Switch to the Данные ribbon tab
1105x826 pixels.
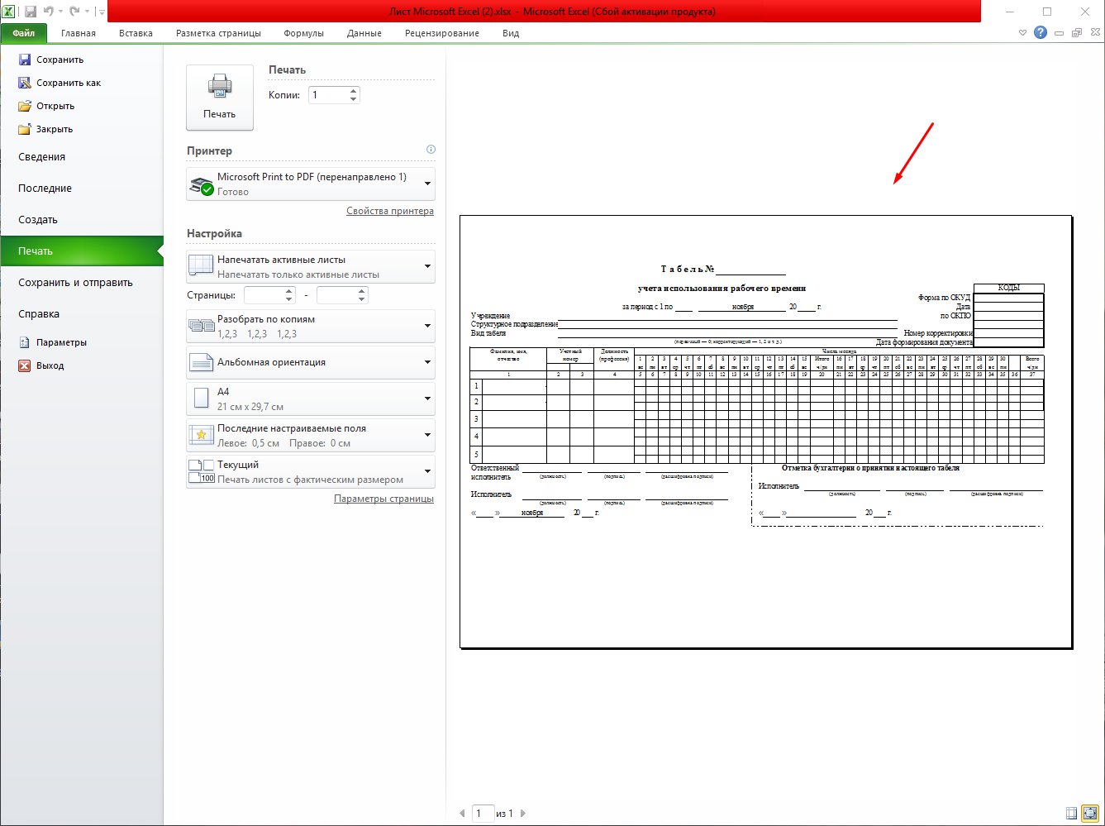click(x=364, y=33)
